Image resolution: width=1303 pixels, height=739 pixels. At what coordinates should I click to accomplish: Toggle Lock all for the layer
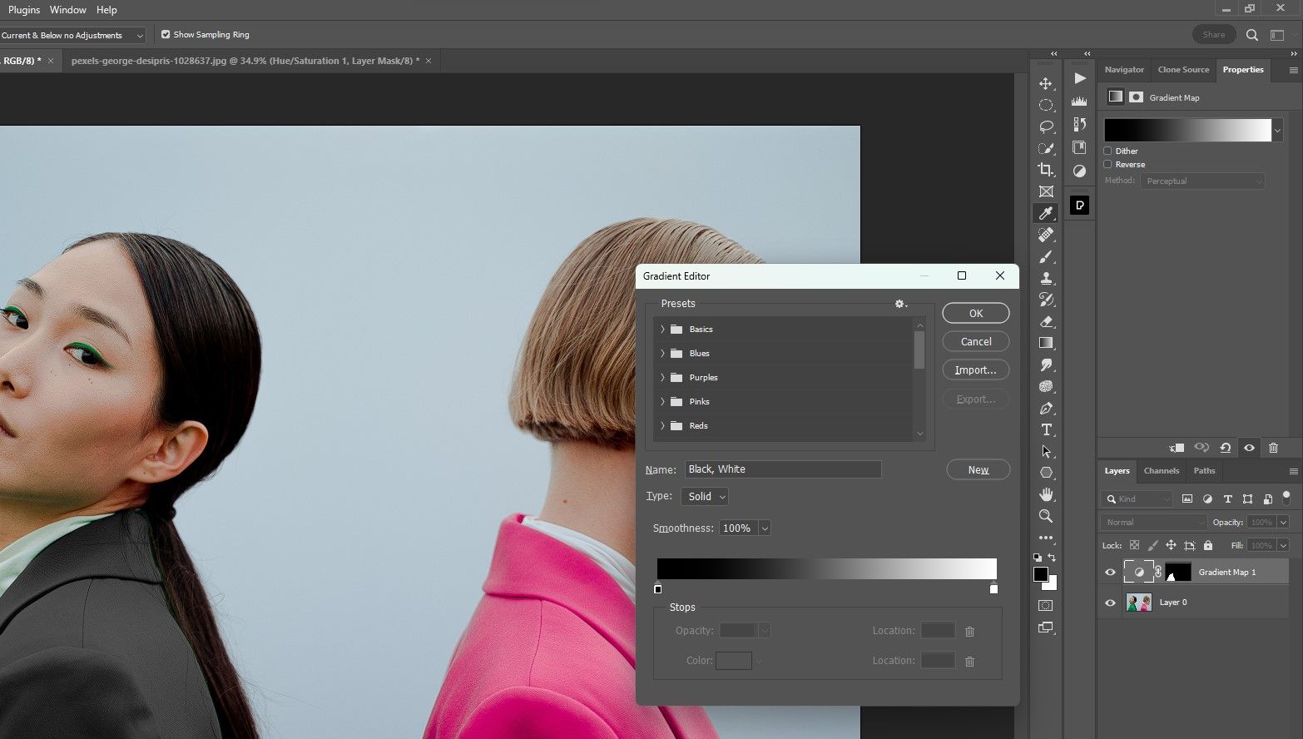coord(1208,545)
